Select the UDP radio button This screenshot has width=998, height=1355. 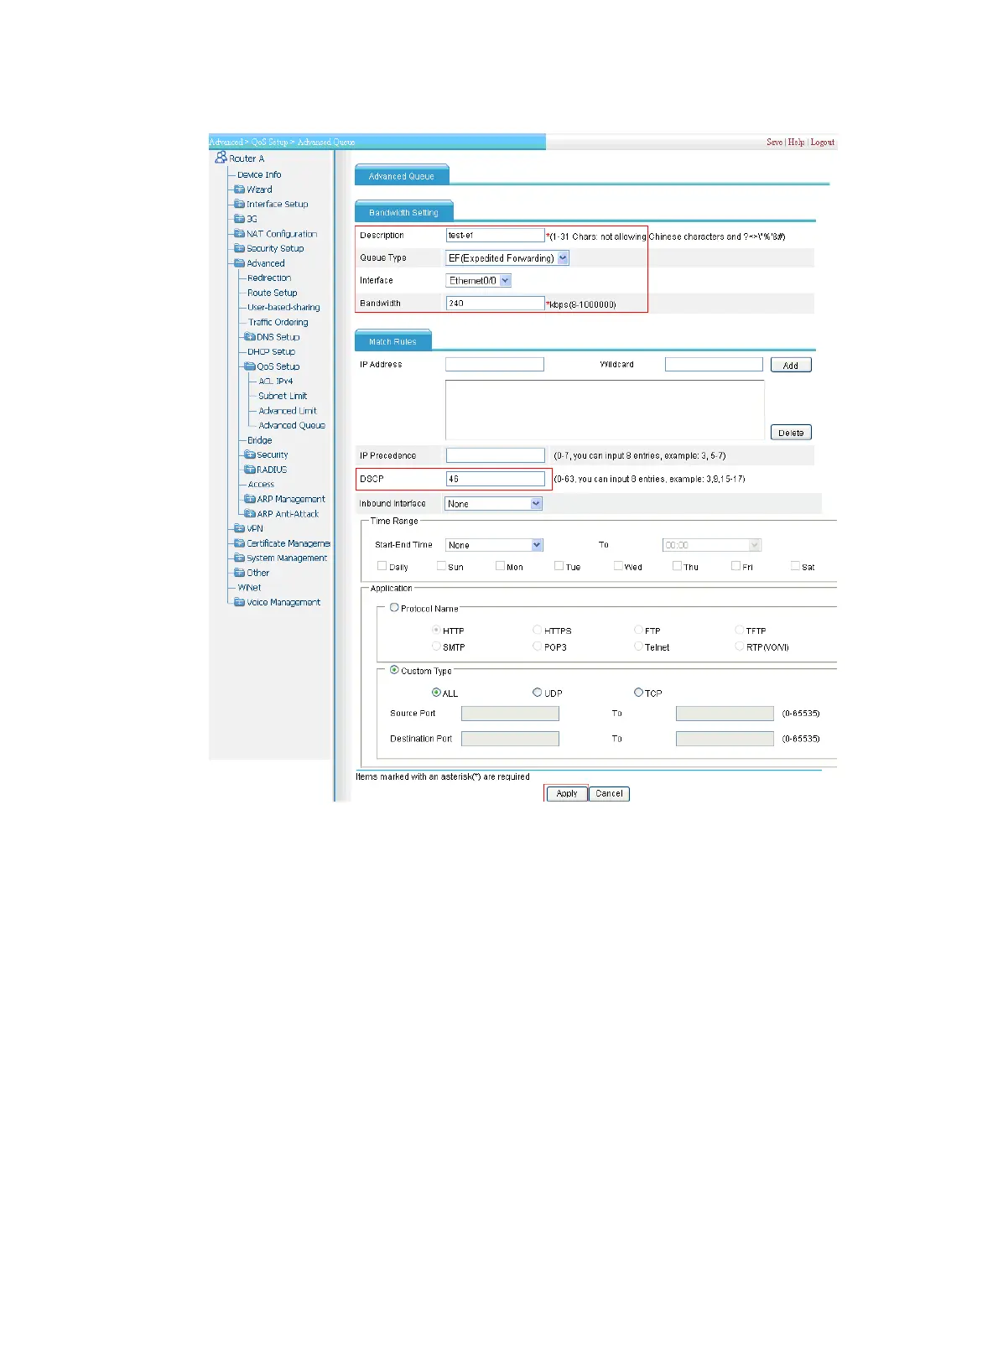(538, 693)
